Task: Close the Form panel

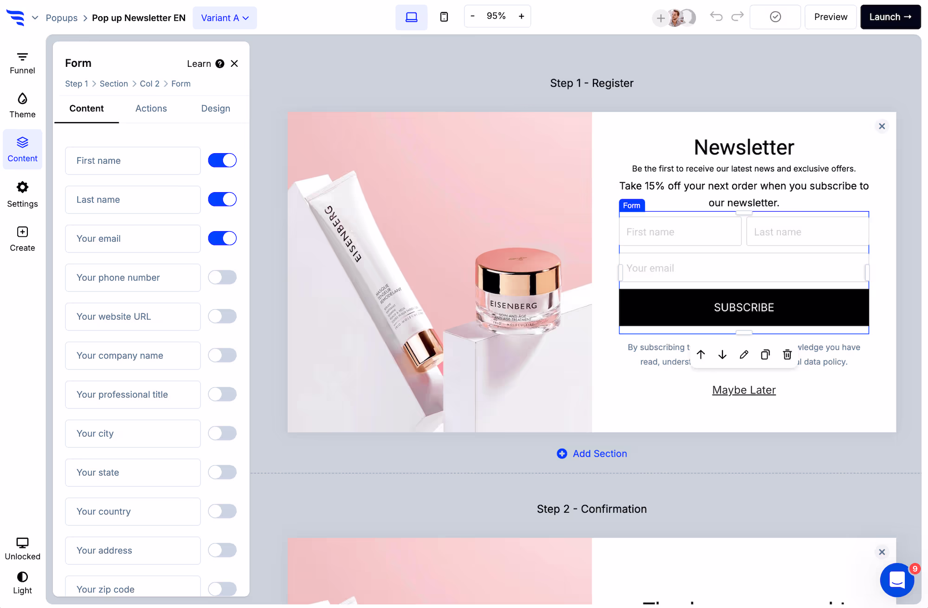Action: (x=234, y=64)
